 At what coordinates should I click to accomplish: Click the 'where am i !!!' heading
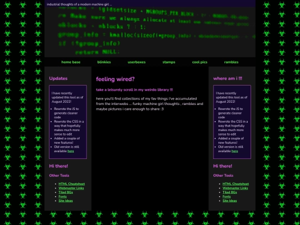pos(227,78)
